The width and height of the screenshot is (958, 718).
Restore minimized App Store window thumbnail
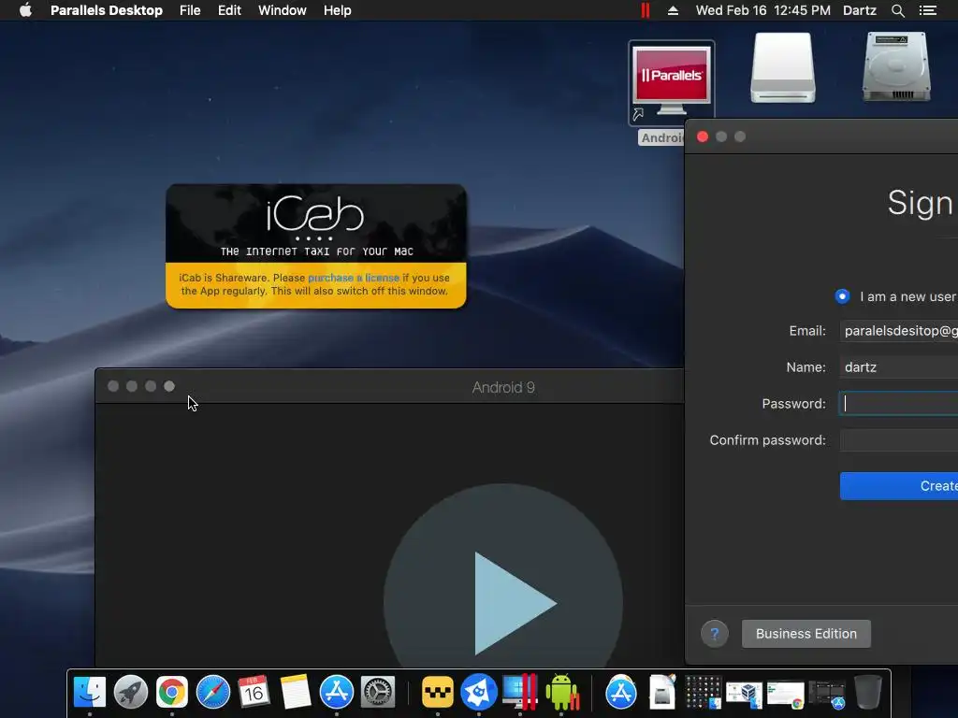(x=827, y=695)
